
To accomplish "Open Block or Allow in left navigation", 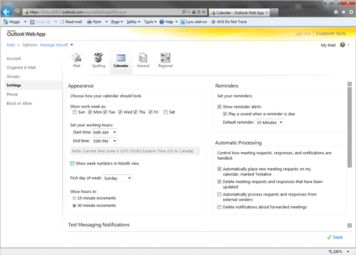I will coord(19,104).
